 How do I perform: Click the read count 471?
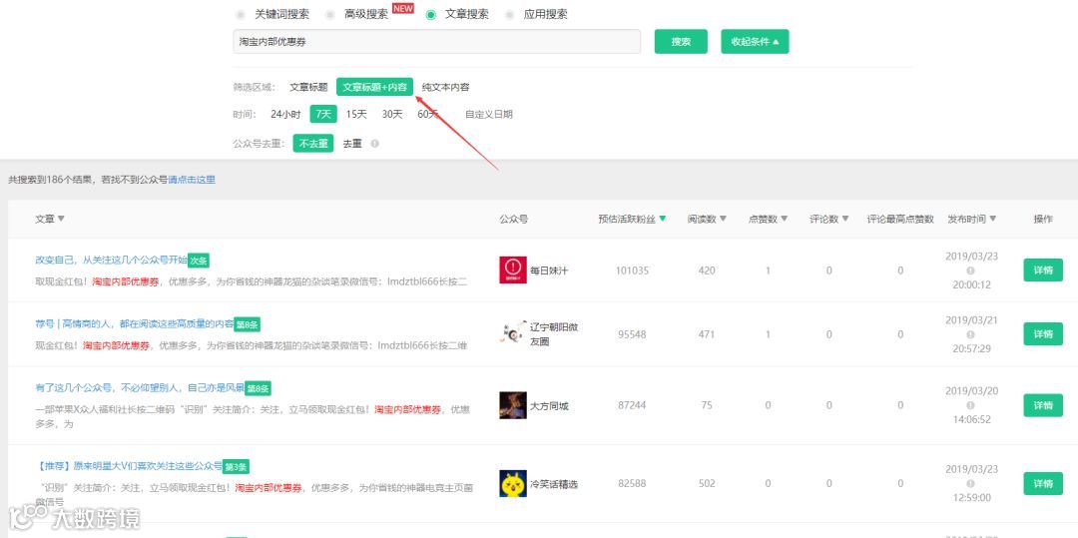707,334
